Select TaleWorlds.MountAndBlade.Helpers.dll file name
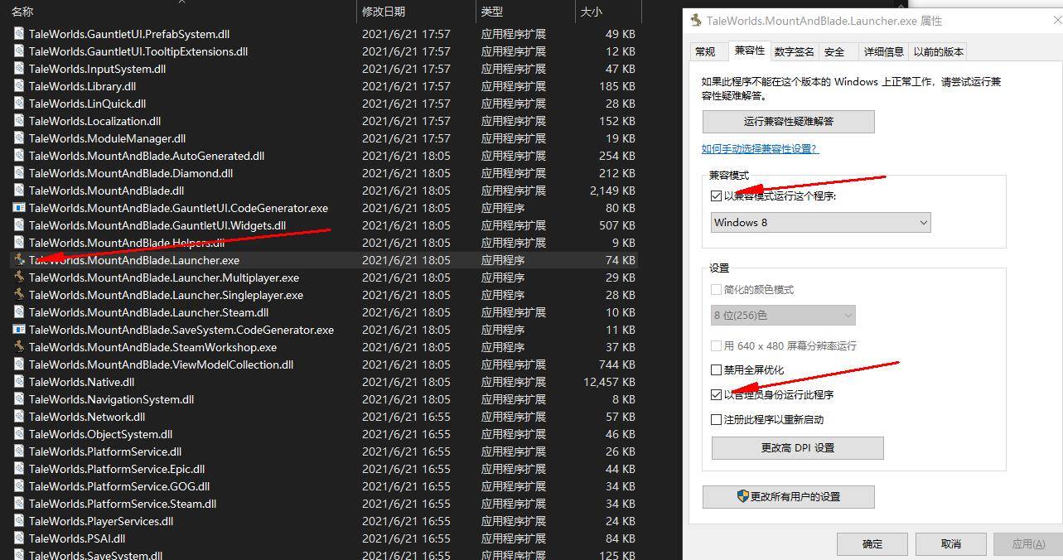 coord(127,243)
